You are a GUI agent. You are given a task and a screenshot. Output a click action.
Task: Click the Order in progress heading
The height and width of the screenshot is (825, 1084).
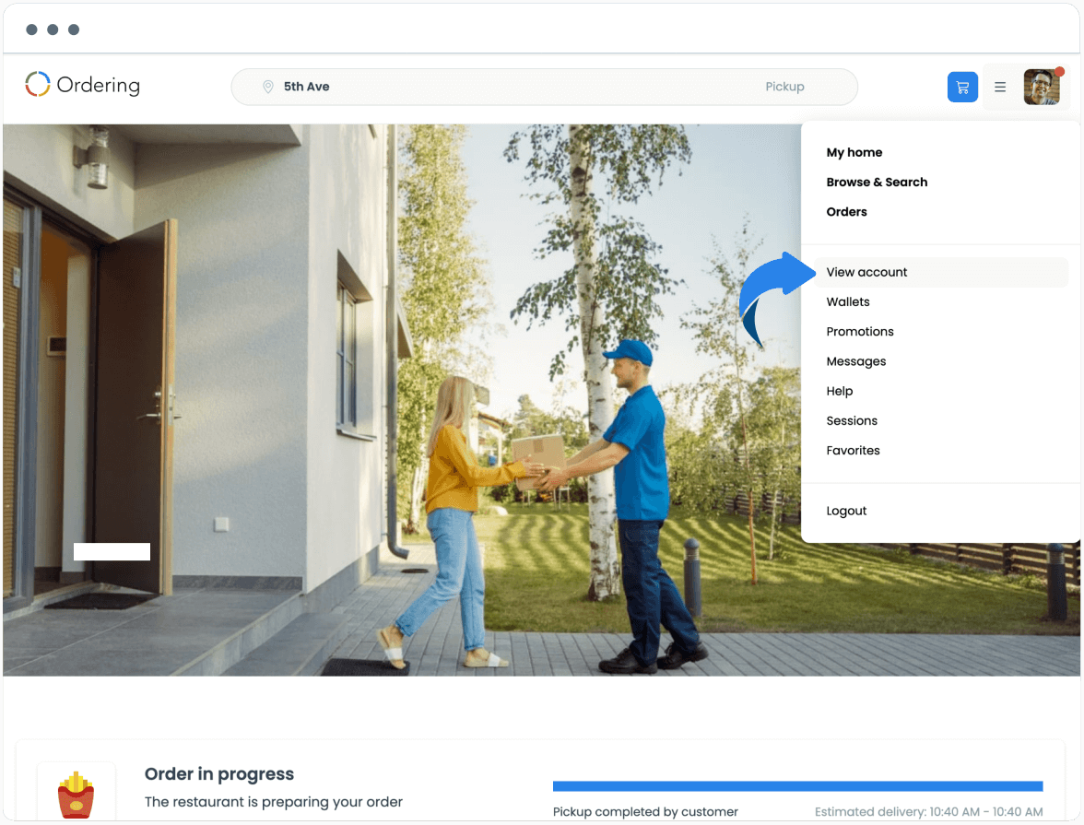coord(219,773)
